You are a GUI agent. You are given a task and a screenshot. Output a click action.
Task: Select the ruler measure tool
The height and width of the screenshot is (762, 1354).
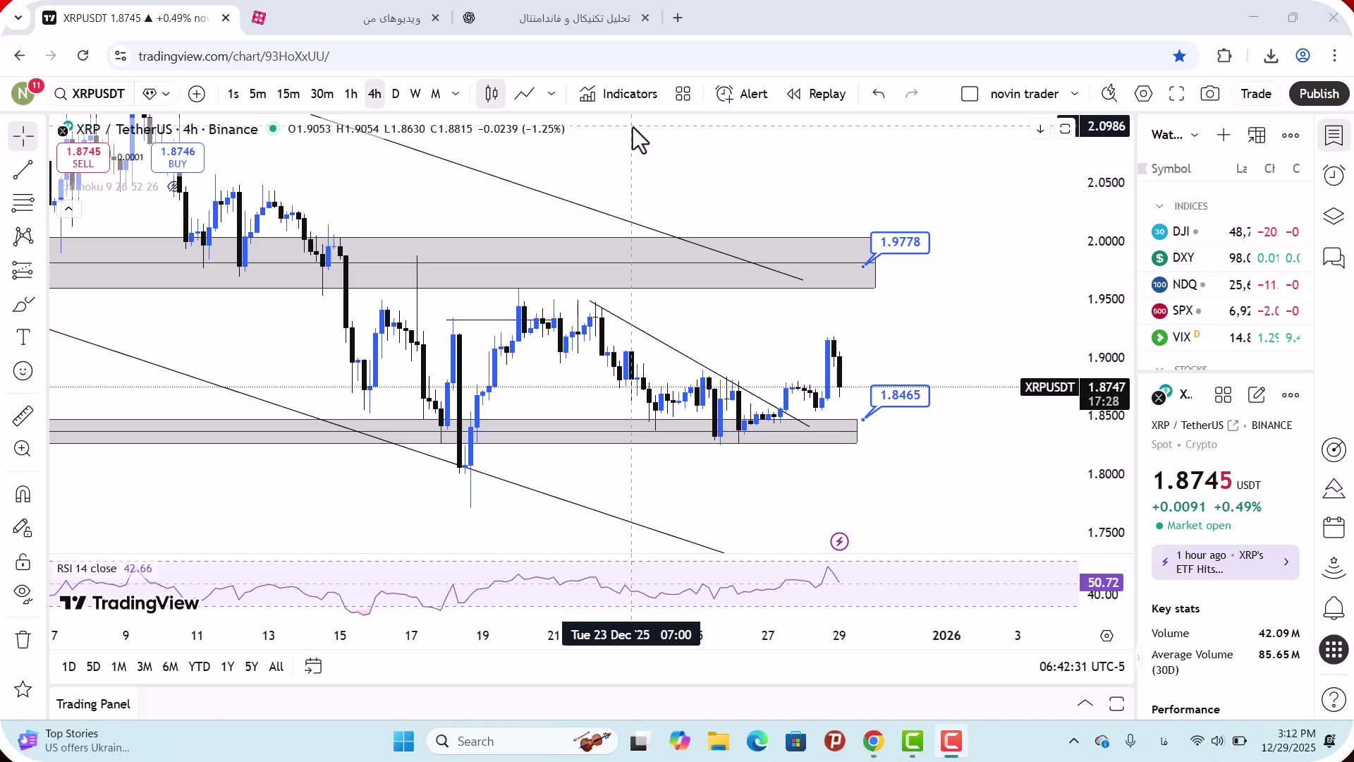[23, 415]
